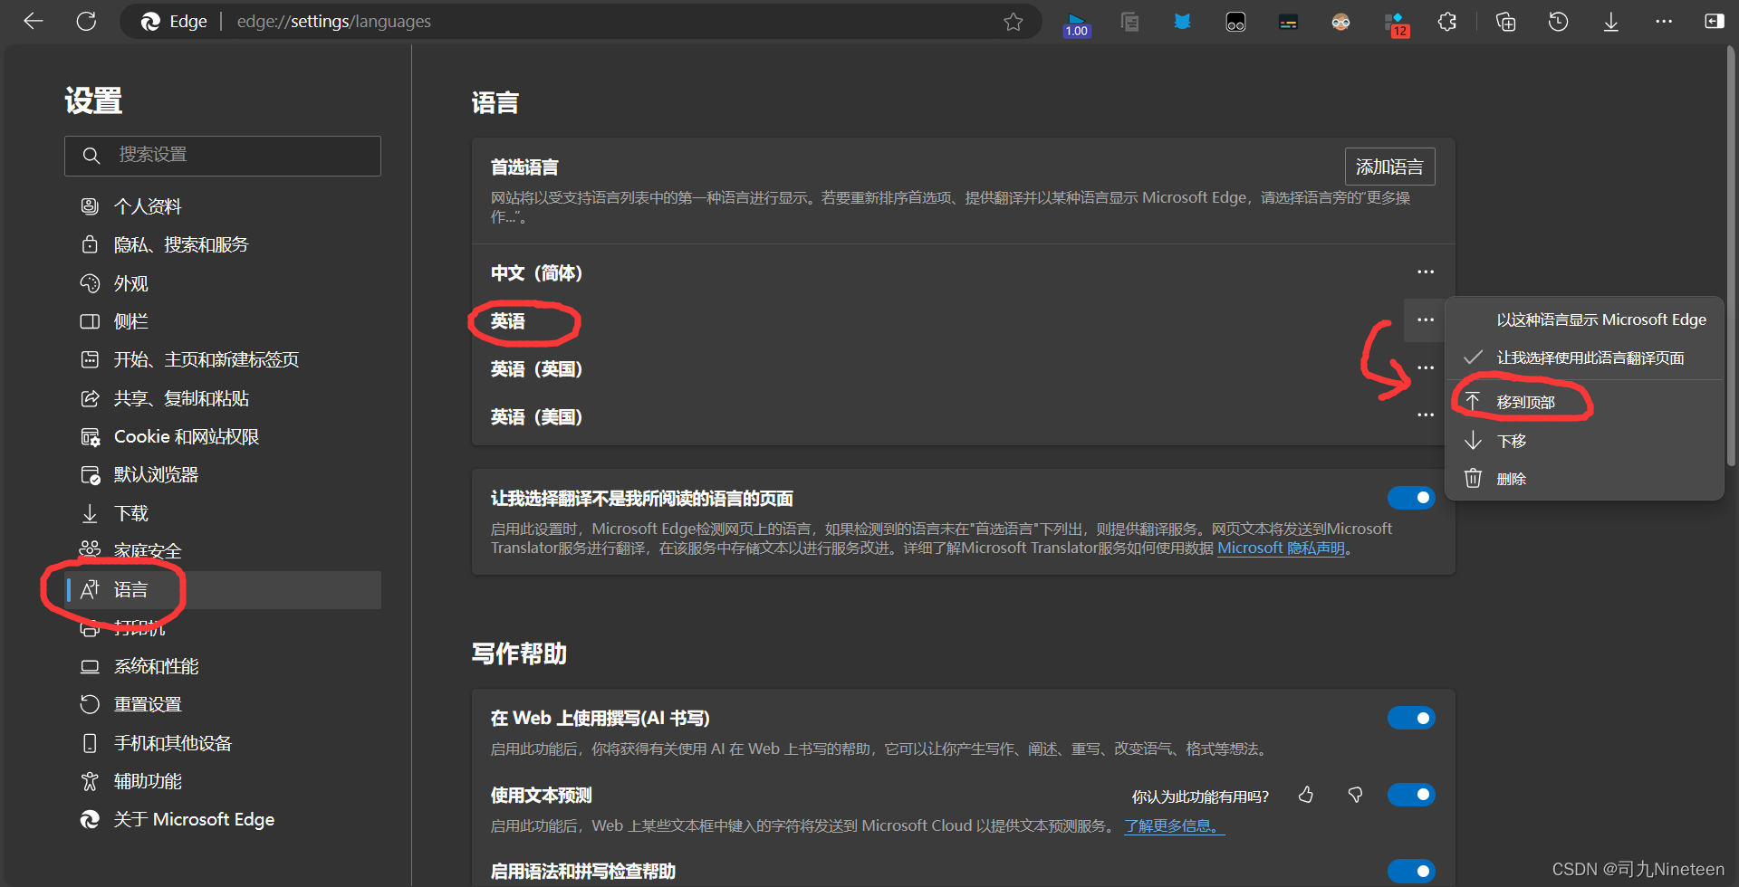Open 隐私、搜索和服务 settings
The height and width of the screenshot is (887, 1739).
(x=223, y=245)
